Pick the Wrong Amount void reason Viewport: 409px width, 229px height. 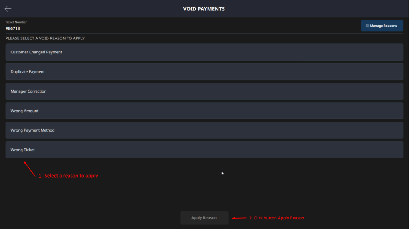[204, 111]
